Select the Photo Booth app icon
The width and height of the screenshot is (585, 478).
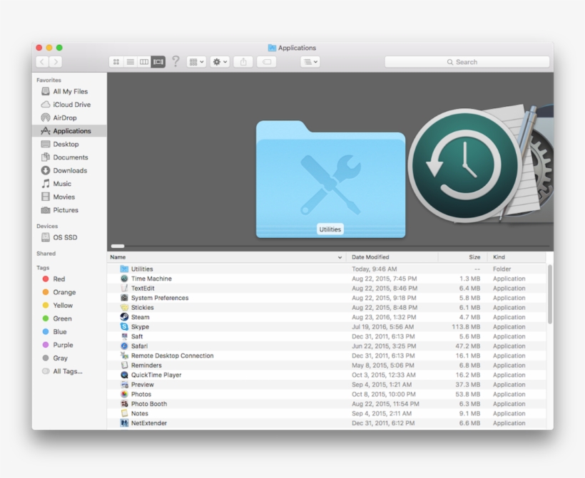point(147,403)
